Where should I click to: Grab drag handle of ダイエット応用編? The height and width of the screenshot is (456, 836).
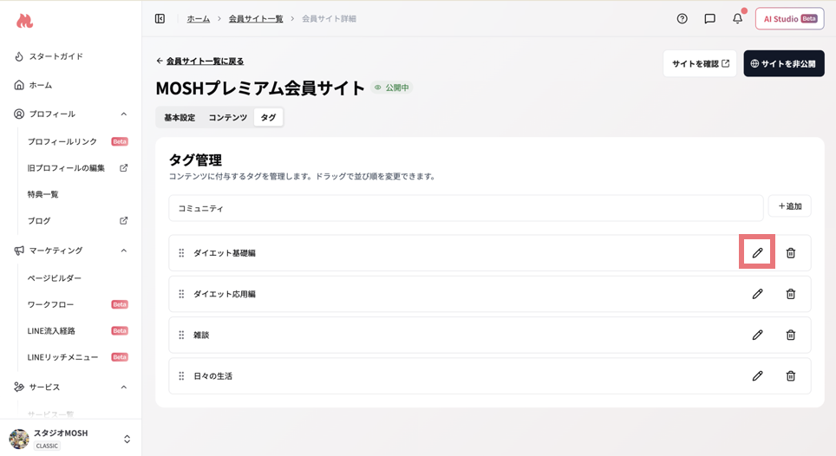[x=181, y=294]
